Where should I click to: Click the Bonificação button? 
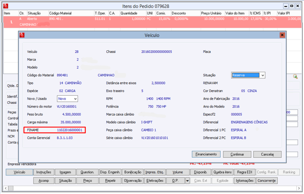pyautogui.click(x=133, y=172)
